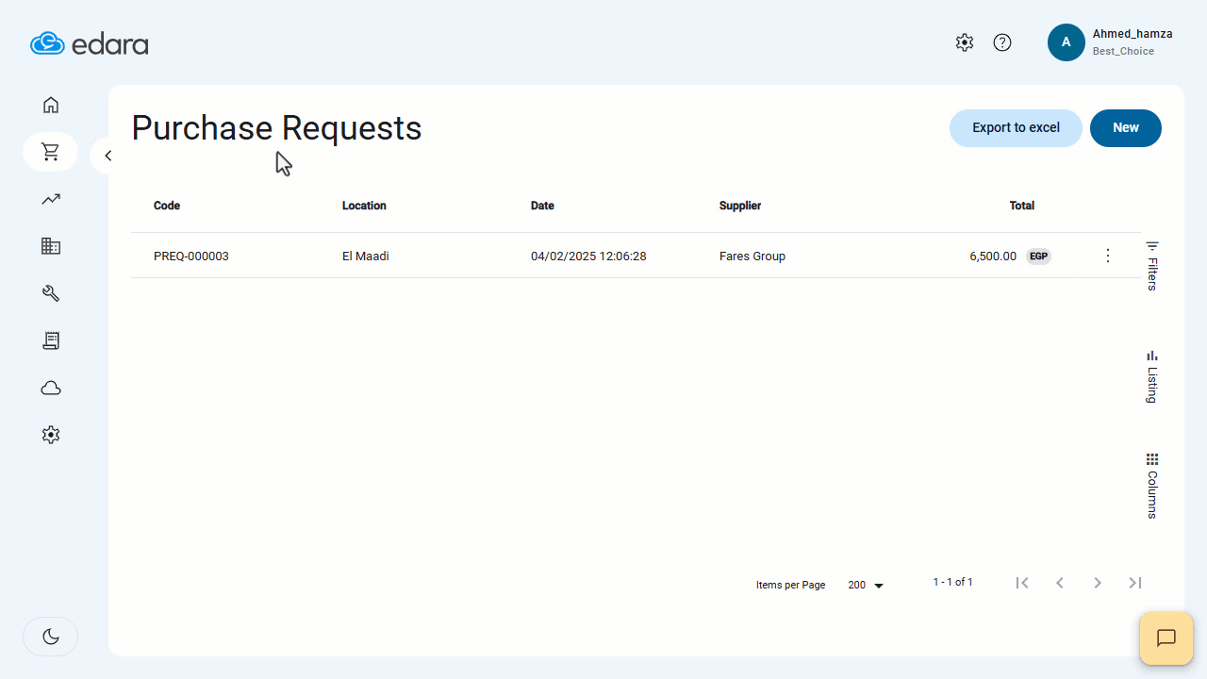Open the Sales trending-up sidebar icon
Image resolution: width=1207 pixels, height=679 pixels.
tap(51, 199)
